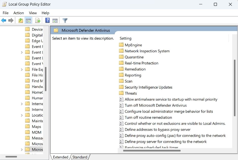Screen dimensions: 238x160
Task: Toggle the Show/Hide Console Tree icon
Action: pyautogui.click(x=28, y=20)
